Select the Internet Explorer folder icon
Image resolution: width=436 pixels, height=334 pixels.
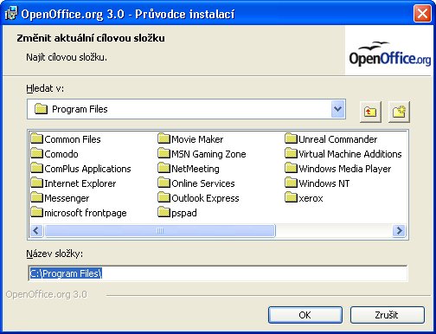click(37, 183)
